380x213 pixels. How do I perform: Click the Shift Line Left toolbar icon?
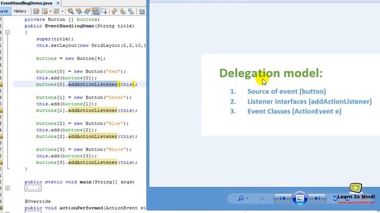(142, 11)
